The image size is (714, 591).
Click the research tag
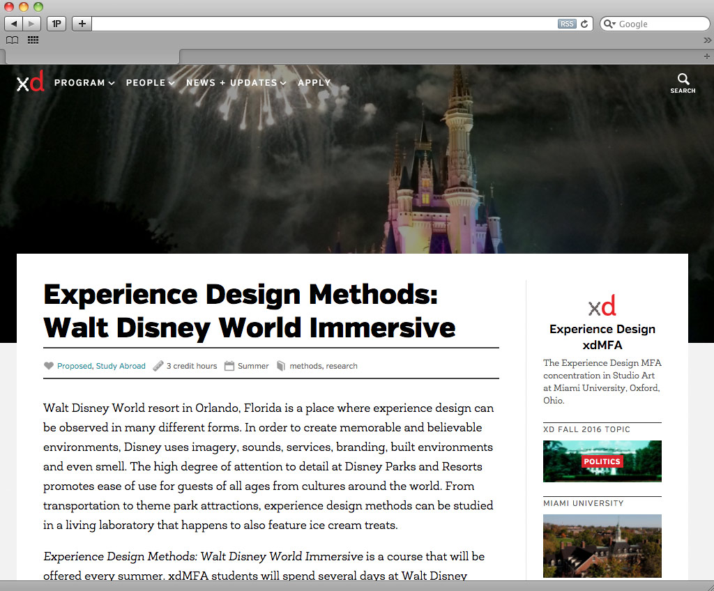342,366
